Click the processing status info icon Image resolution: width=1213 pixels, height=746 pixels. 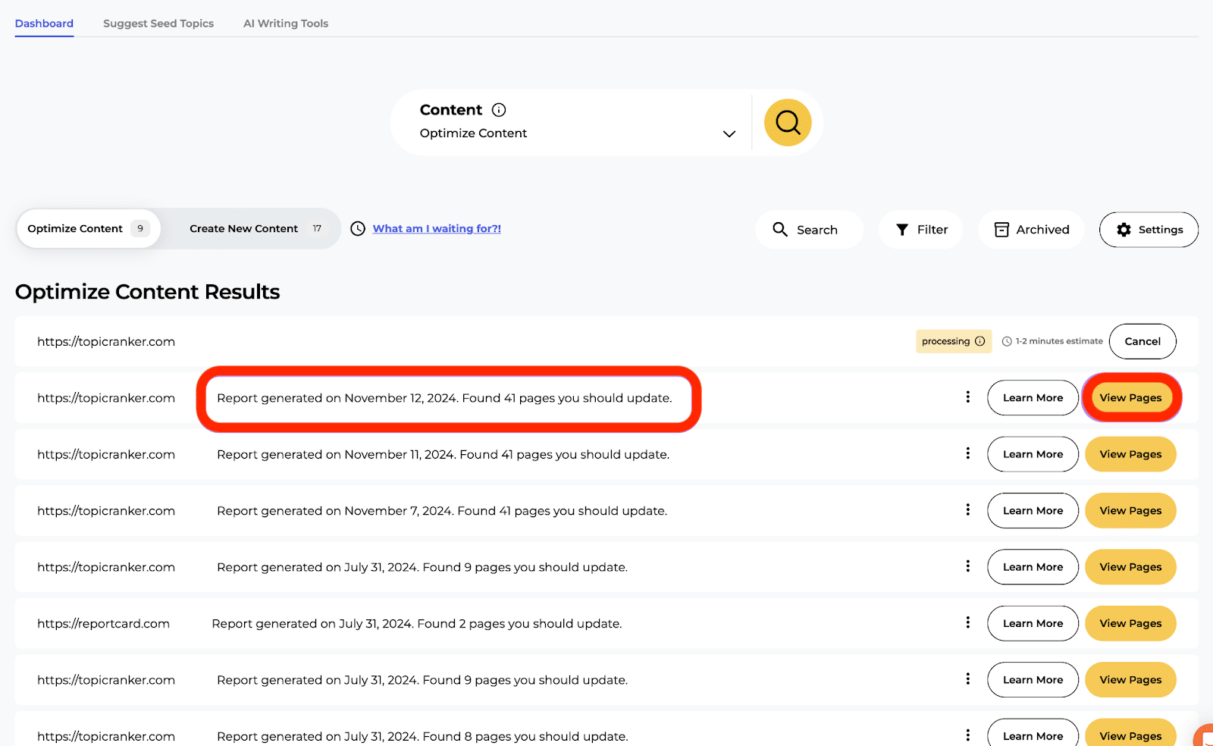pos(979,341)
